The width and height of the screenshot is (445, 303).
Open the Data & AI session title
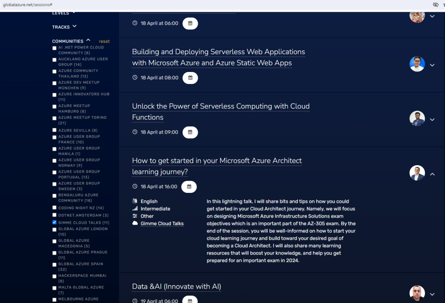click(176, 287)
